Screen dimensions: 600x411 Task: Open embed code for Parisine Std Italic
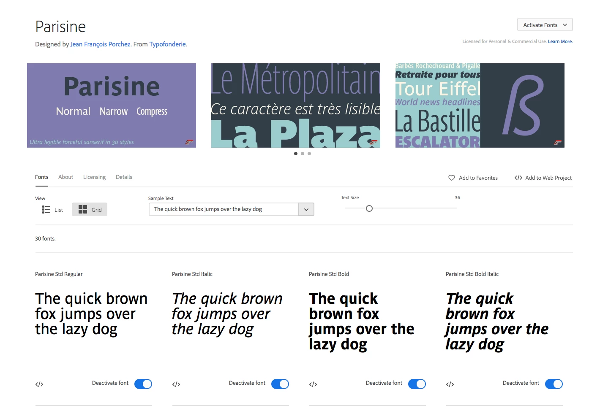(x=176, y=384)
